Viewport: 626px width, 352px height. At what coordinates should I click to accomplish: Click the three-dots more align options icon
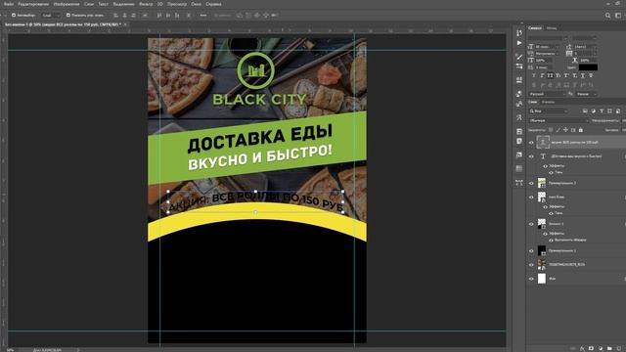click(203, 16)
